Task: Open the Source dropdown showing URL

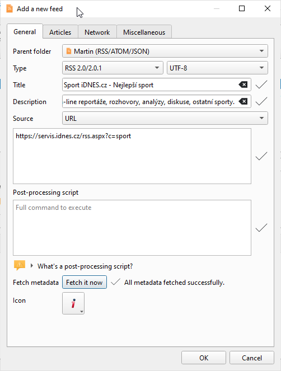Action: [165, 118]
